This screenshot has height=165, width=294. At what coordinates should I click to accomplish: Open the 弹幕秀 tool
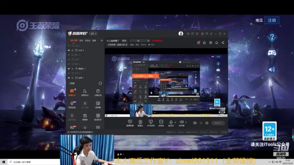[x=85, y=117]
